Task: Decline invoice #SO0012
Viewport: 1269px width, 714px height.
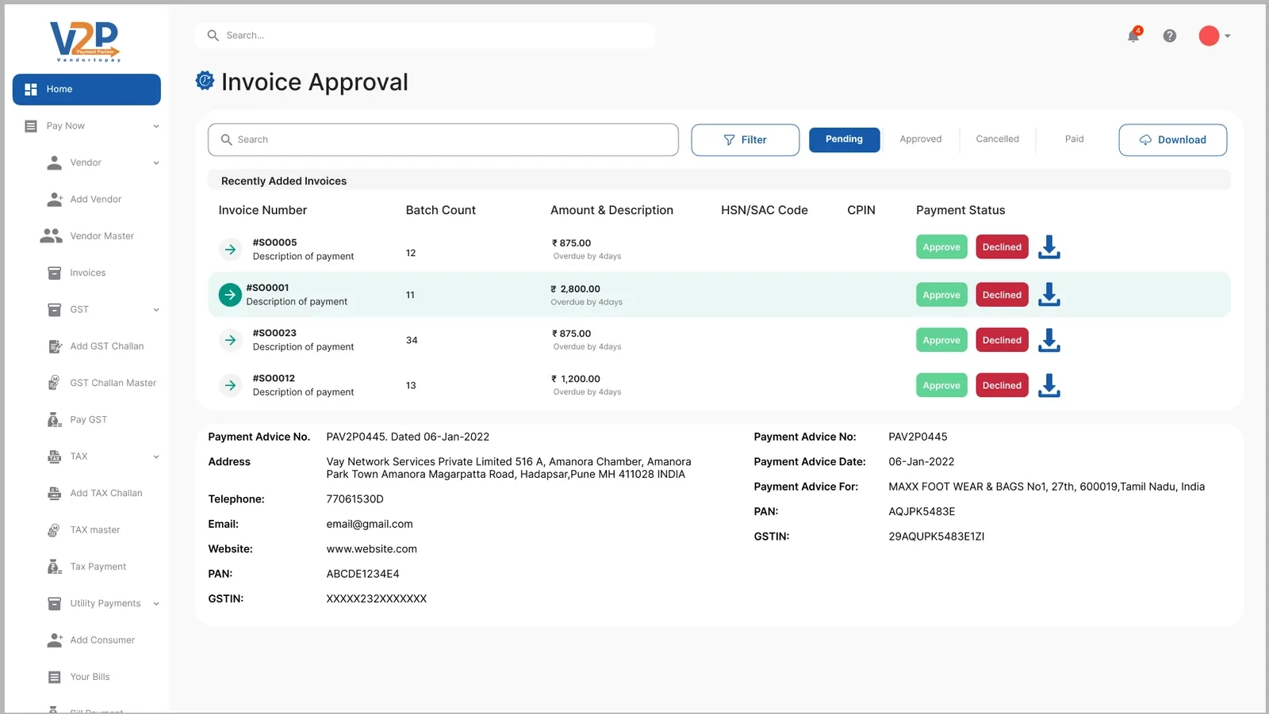Action: (x=1002, y=385)
